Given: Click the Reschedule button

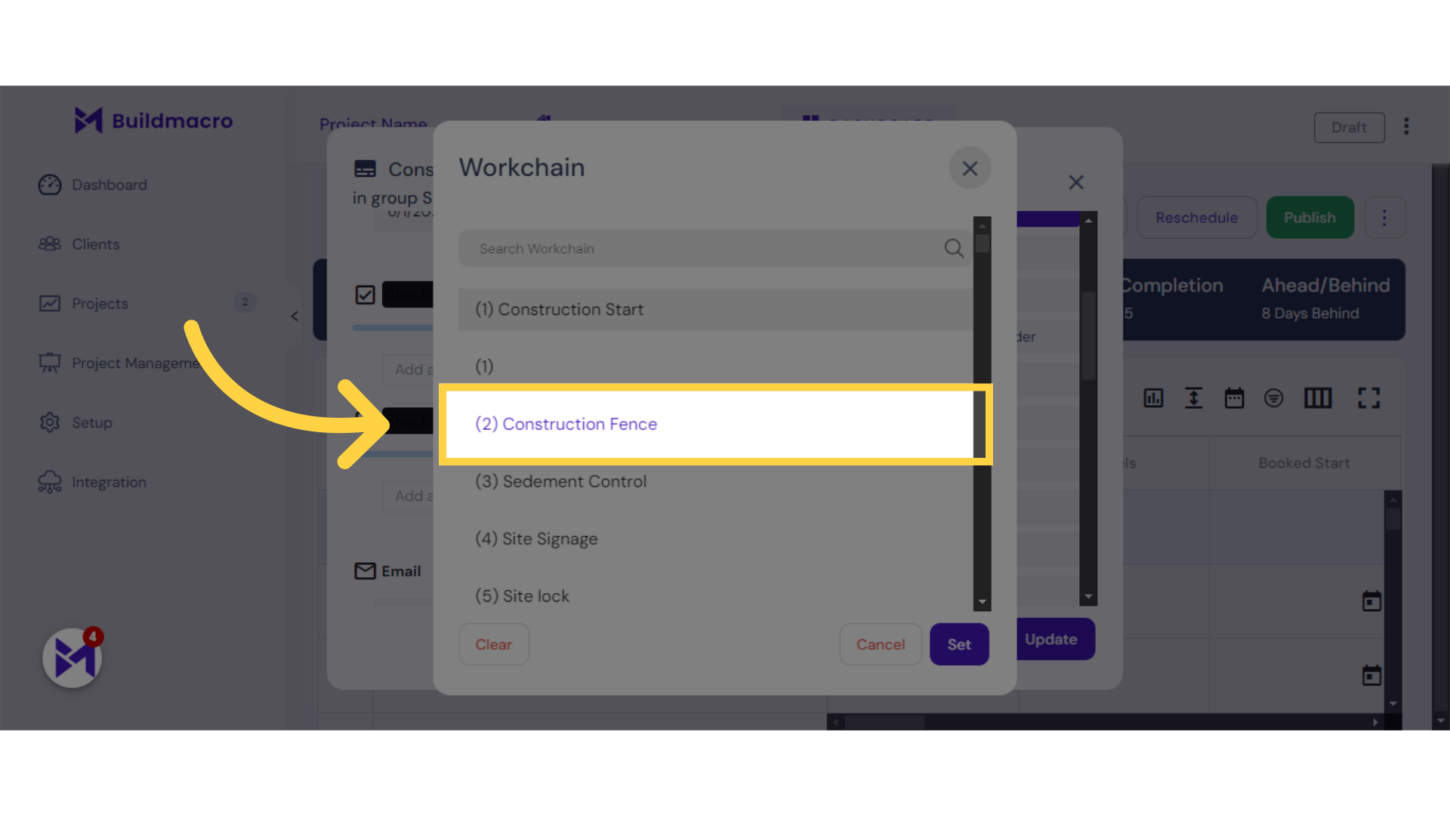Looking at the screenshot, I should 1196,217.
